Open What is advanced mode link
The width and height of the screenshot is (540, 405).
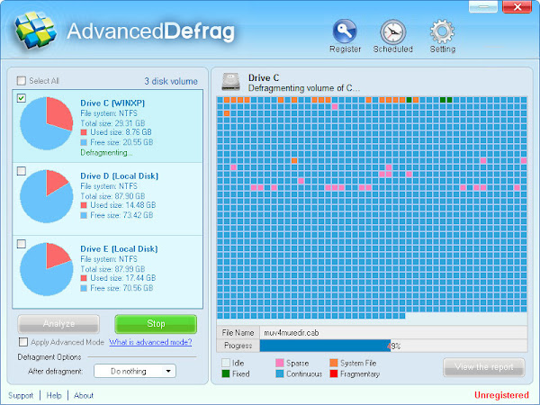click(x=150, y=342)
